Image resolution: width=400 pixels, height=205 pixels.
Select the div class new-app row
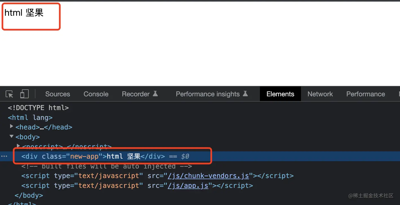coord(200,156)
